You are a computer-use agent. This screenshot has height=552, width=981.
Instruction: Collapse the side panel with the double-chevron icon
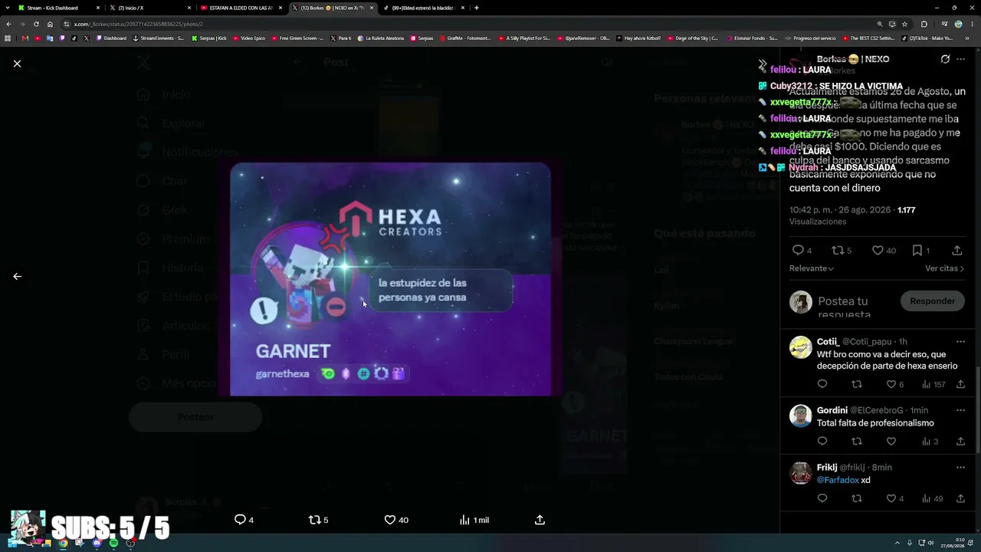click(x=762, y=64)
